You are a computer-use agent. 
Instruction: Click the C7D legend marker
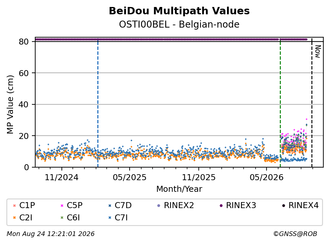pyautogui.click(x=110, y=205)
